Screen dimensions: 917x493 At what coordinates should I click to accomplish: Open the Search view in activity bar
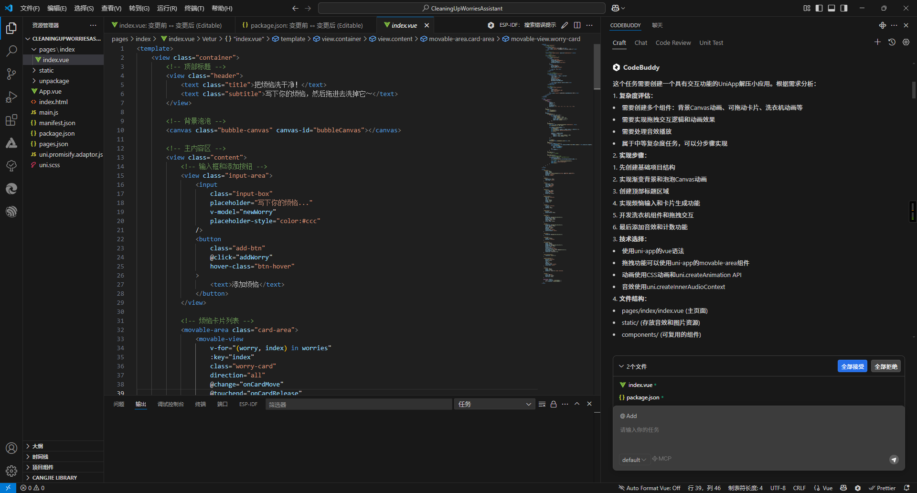11,51
